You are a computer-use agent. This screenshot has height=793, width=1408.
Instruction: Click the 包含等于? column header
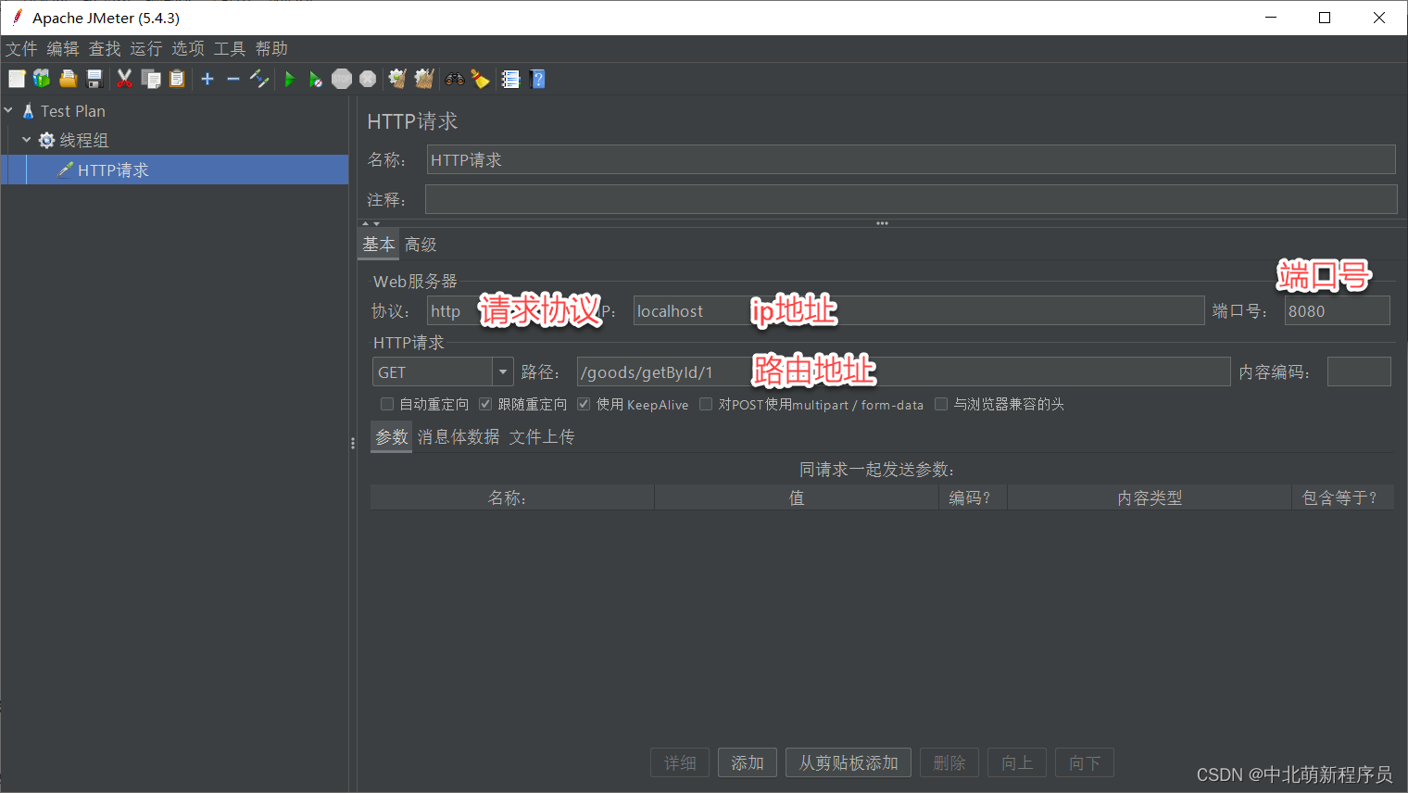[x=1342, y=498]
